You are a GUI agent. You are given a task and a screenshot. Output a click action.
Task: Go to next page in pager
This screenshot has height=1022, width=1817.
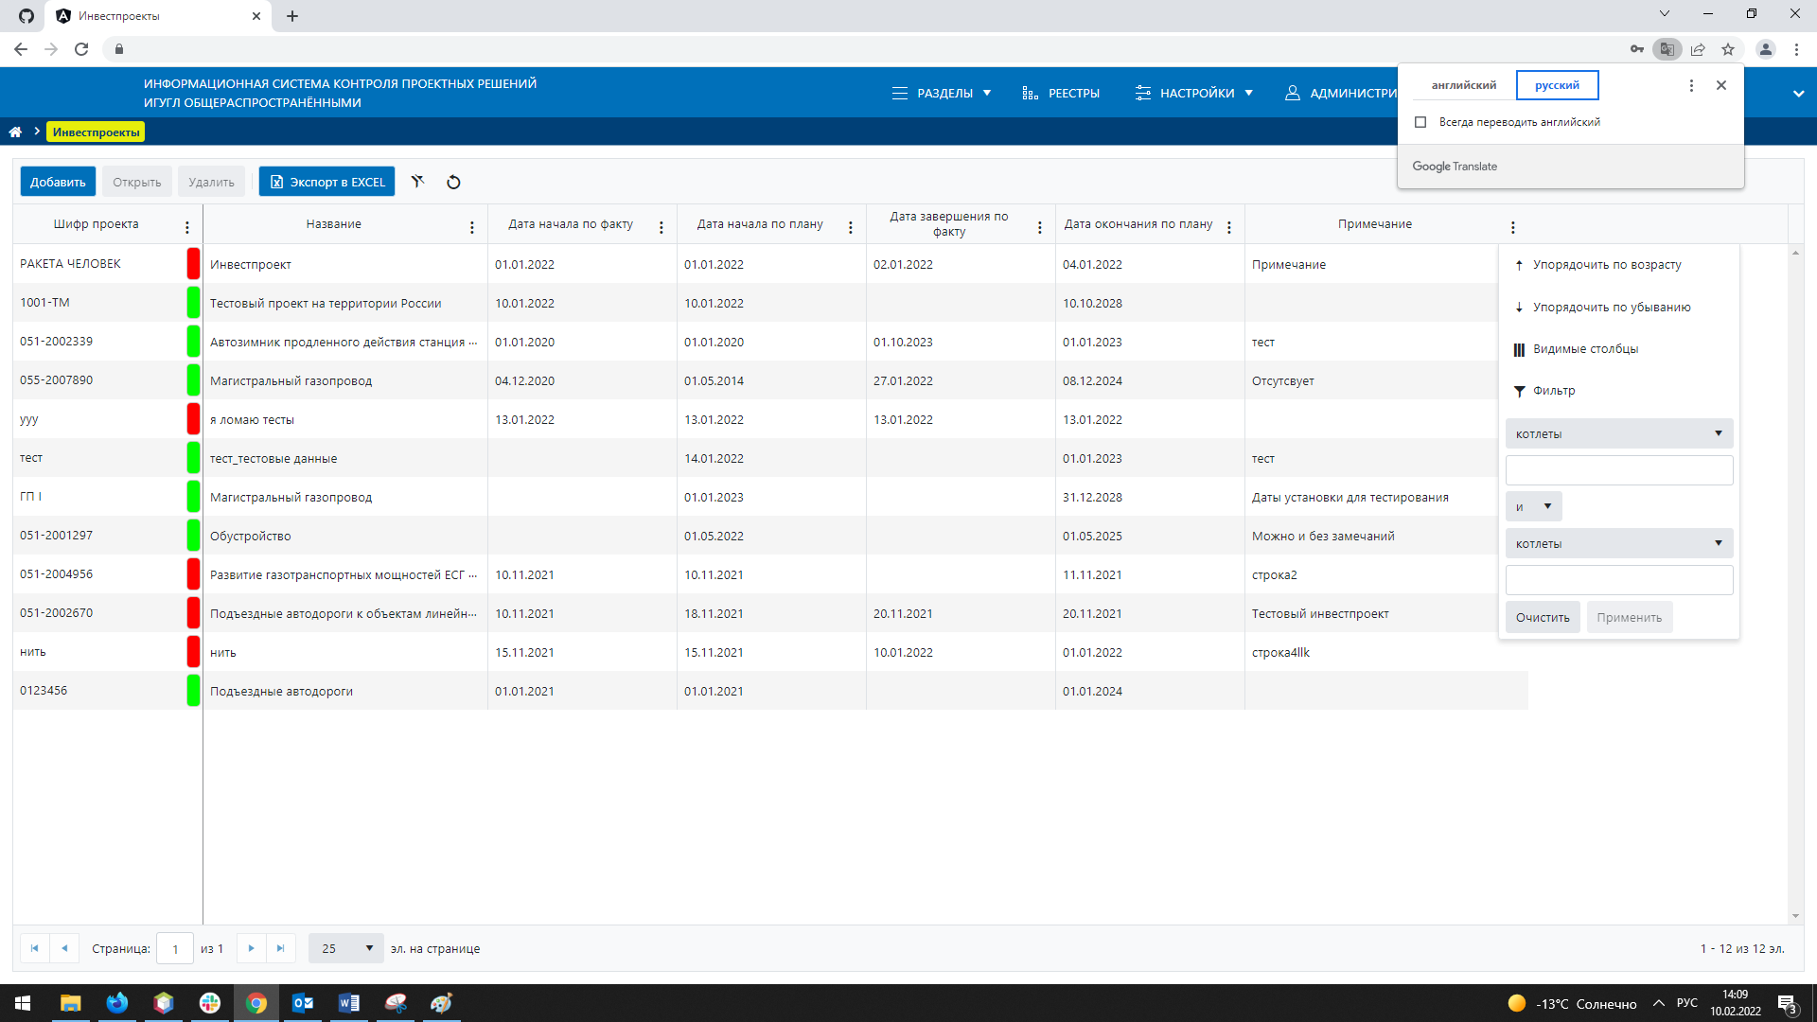(x=251, y=948)
